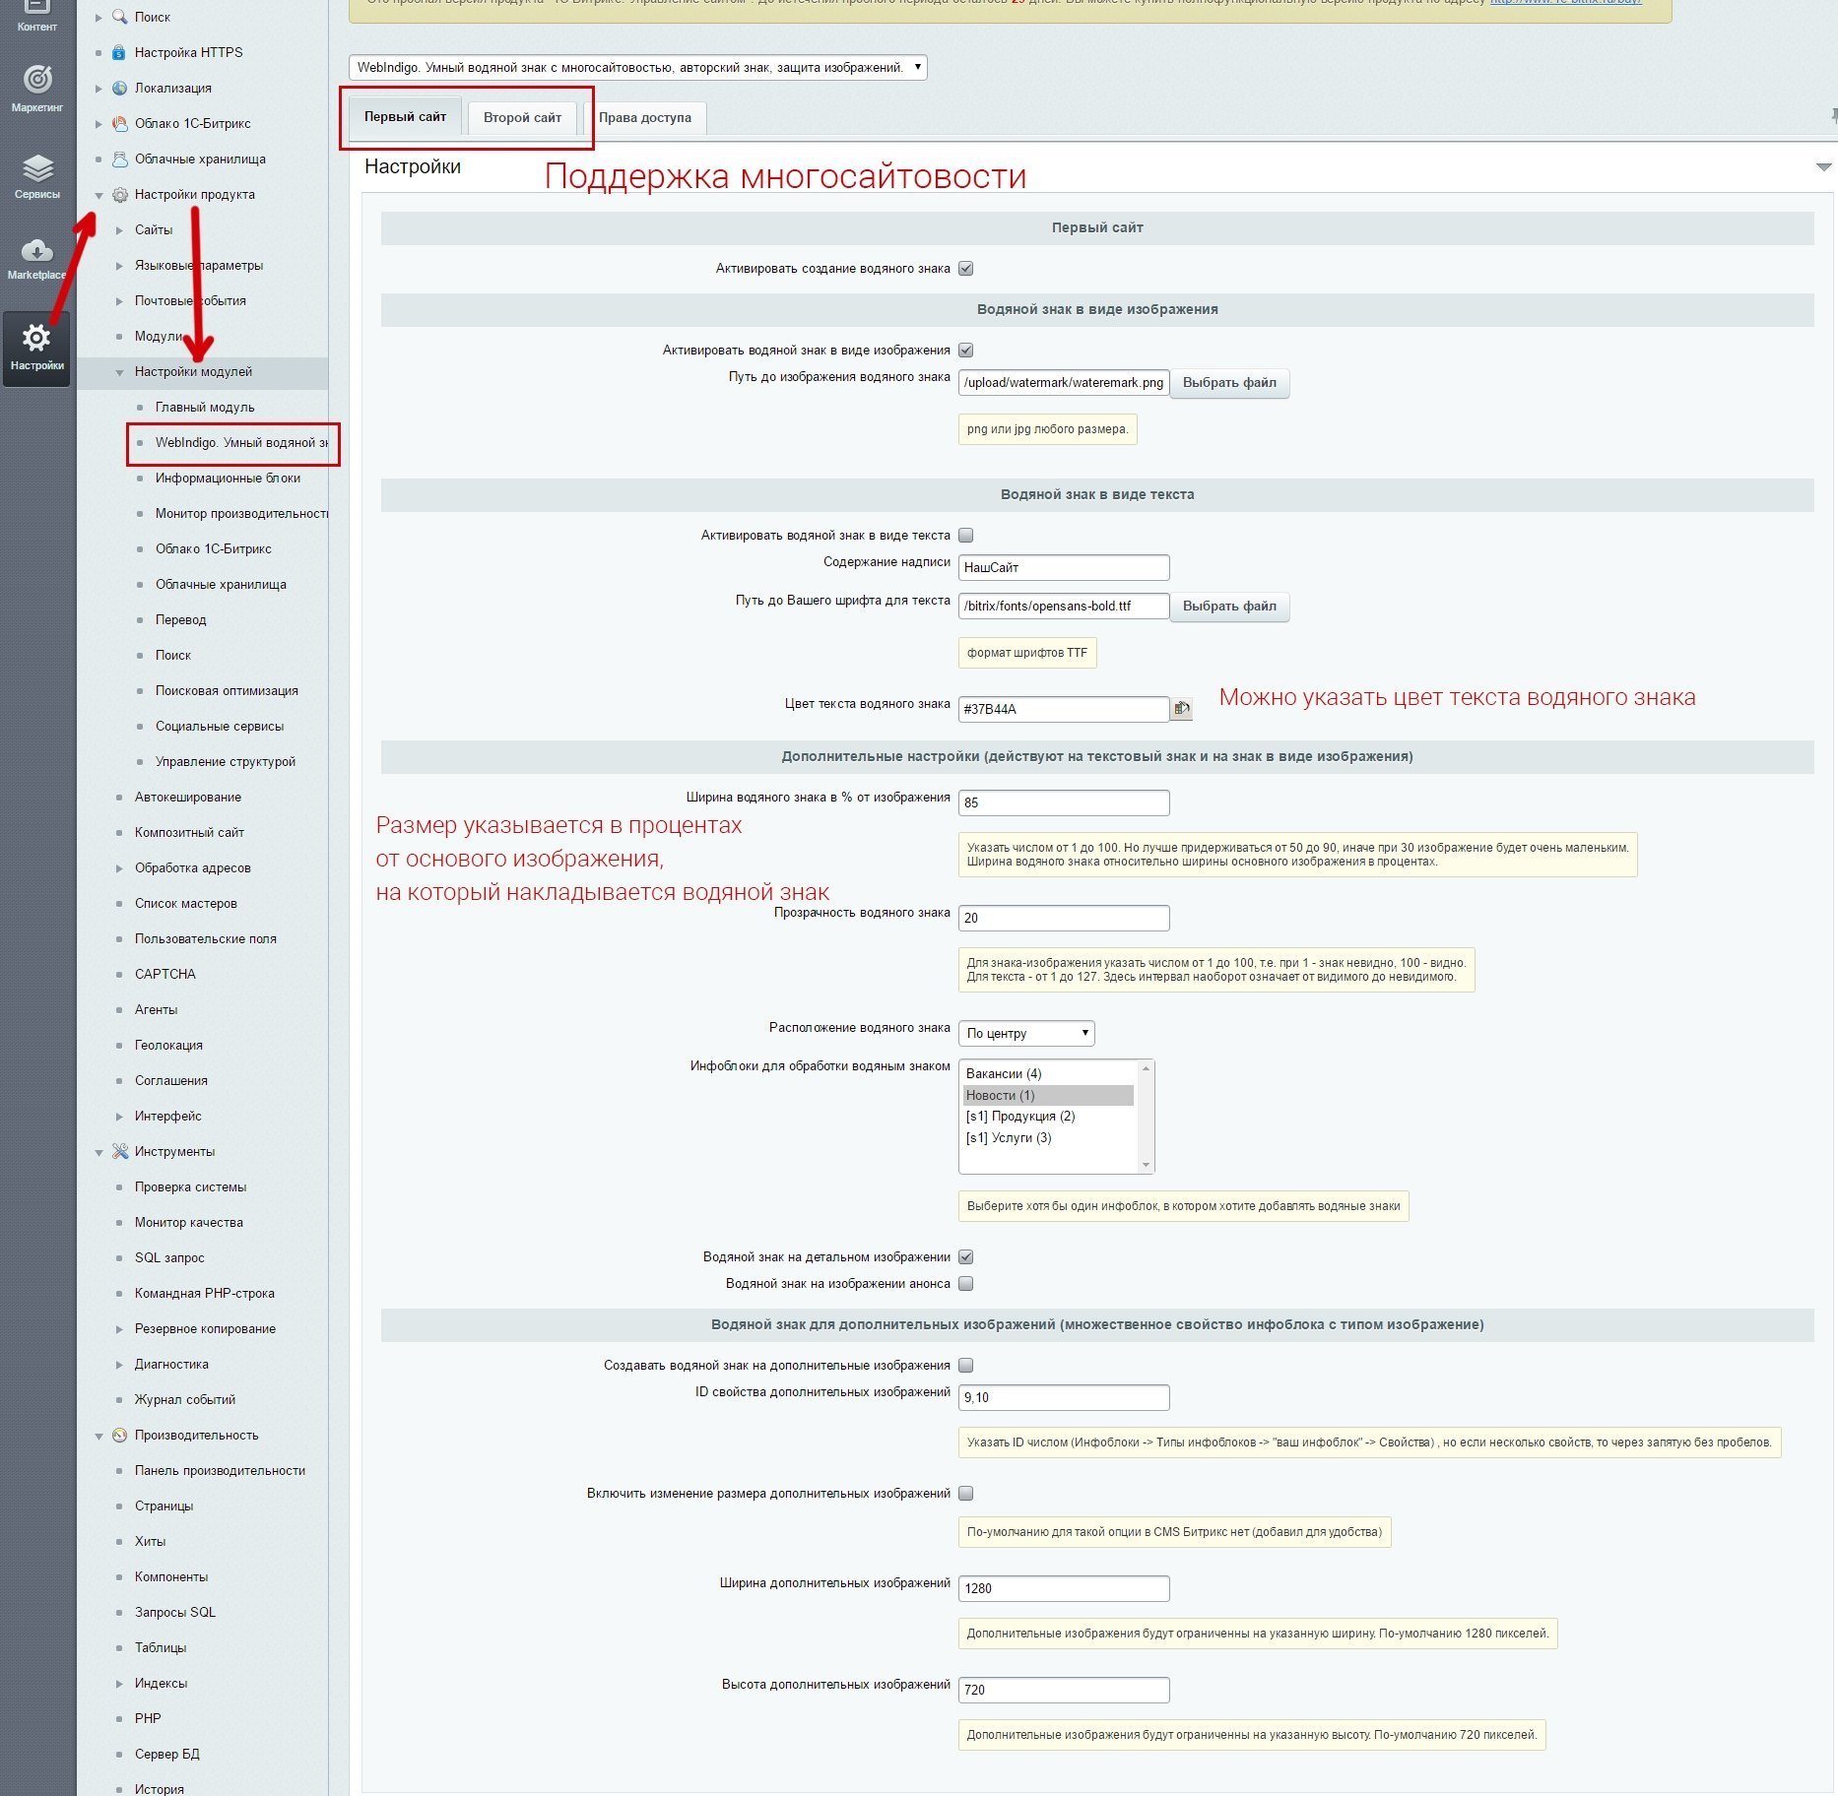This screenshot has width=1838, height=1796.
Task: Expand the 'Сайты' tree node
Action: pyautogui.click(x=119, y=230)
